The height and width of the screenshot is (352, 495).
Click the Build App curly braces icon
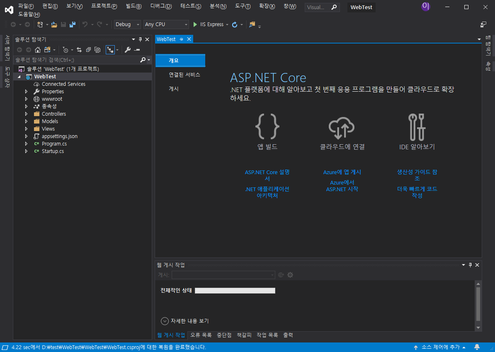point(267,126)
